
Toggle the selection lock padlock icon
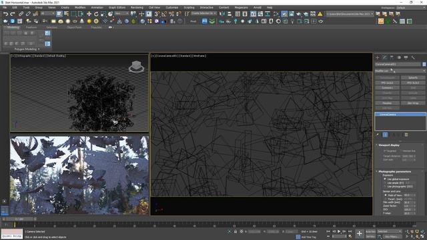236,231
